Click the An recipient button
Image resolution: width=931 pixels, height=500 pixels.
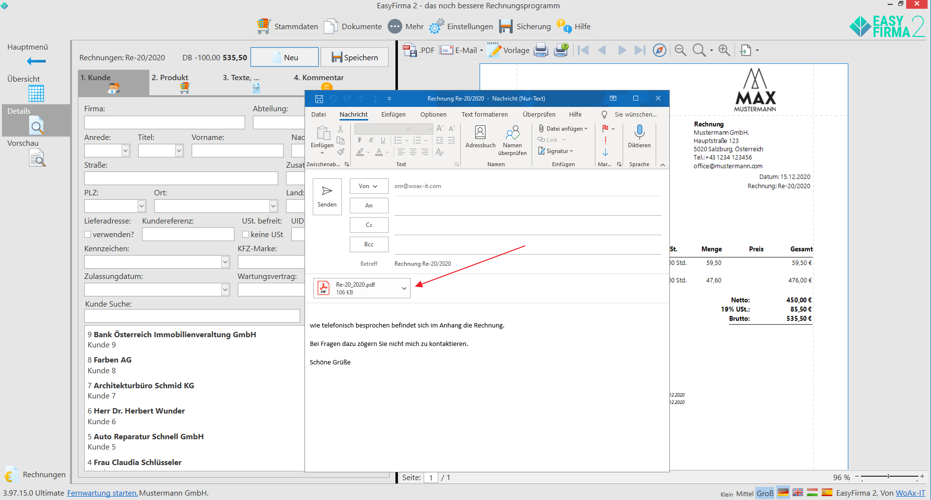[369, 206]
